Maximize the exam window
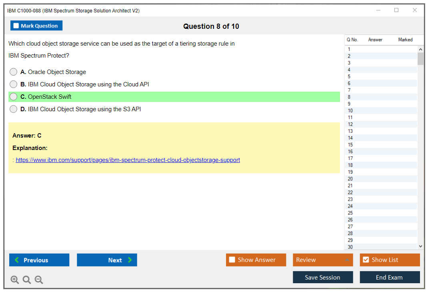430x294 pixels. (x=396, y=10)
